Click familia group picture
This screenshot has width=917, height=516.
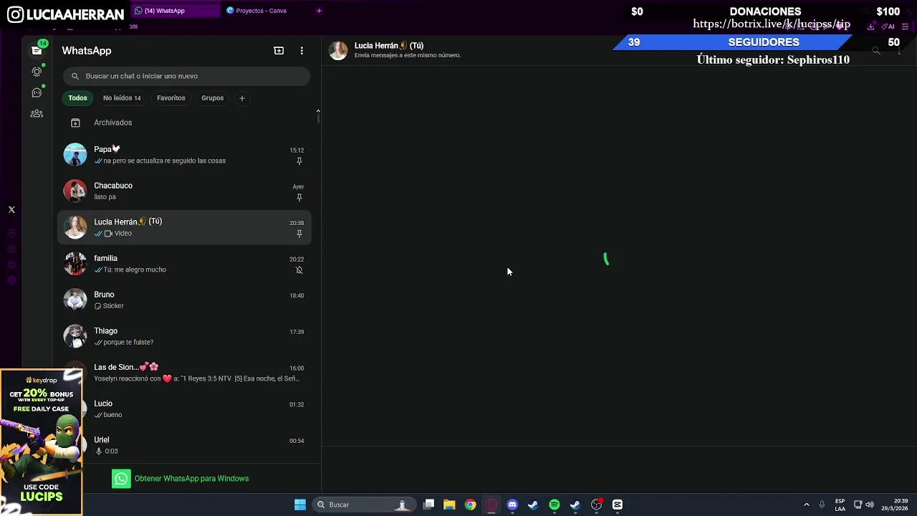75,264
